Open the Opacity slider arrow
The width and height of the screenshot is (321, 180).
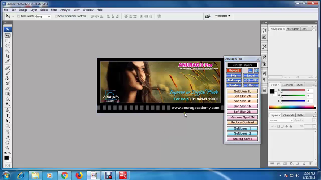(314, 120)
